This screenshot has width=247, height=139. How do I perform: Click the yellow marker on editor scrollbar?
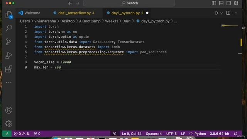(241, 42)
